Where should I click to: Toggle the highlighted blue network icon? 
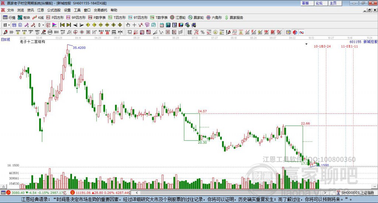[x=14, y=25]
